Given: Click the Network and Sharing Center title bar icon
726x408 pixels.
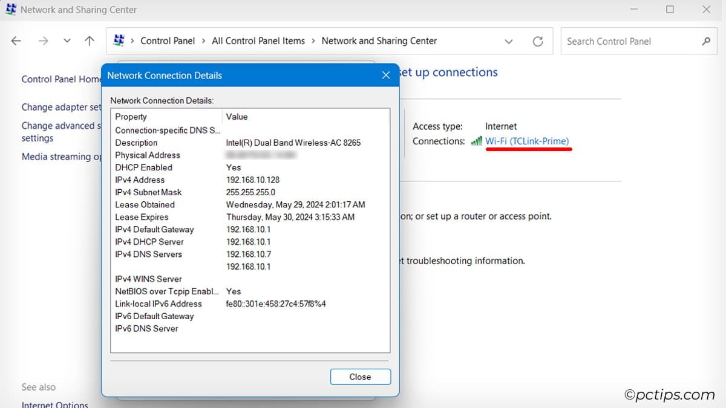Looking at the screenshot, I should click(x=10, y=10).
